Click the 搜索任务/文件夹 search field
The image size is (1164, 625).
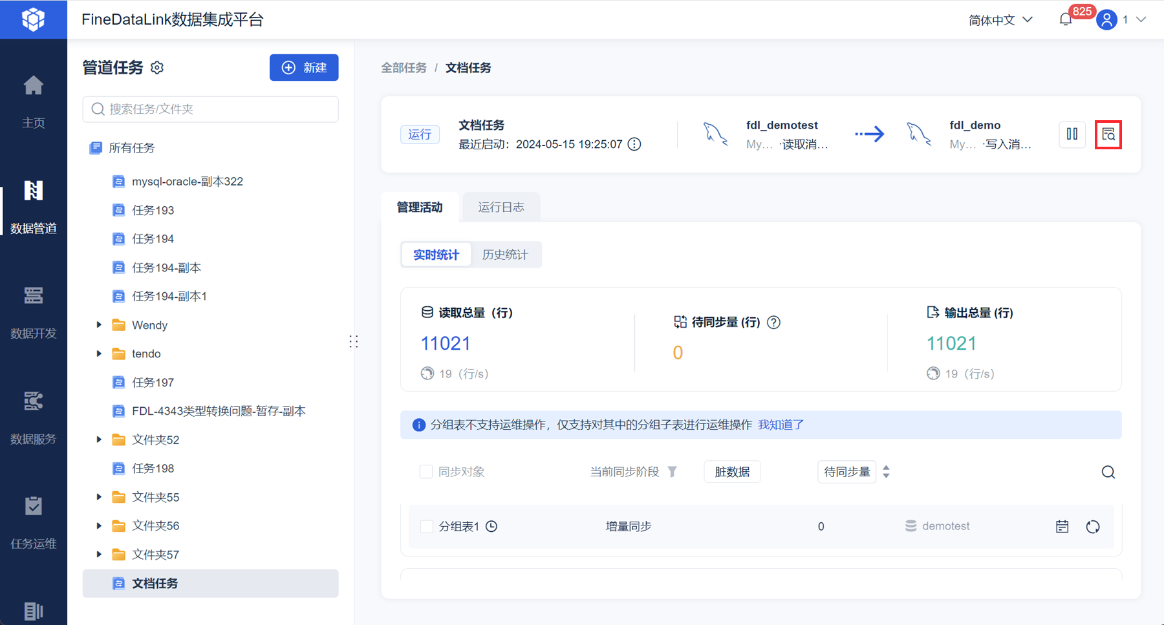(x=210, y=109)
